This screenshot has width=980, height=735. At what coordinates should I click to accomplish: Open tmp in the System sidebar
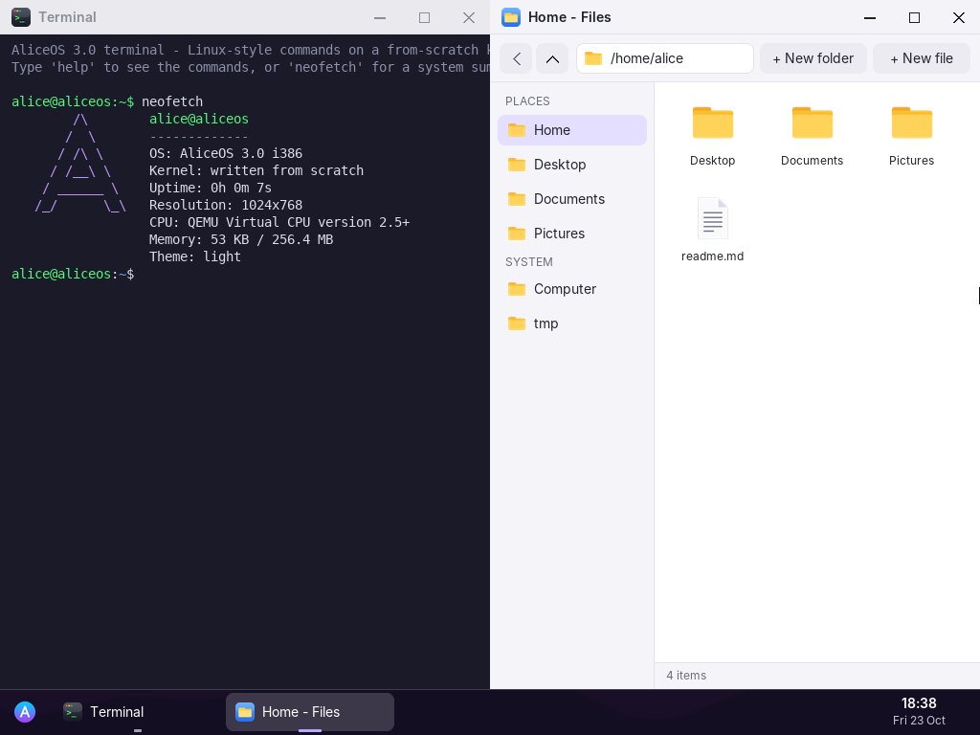(x=572, y=323)
